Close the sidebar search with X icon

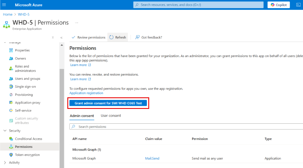tap(53, 37)
